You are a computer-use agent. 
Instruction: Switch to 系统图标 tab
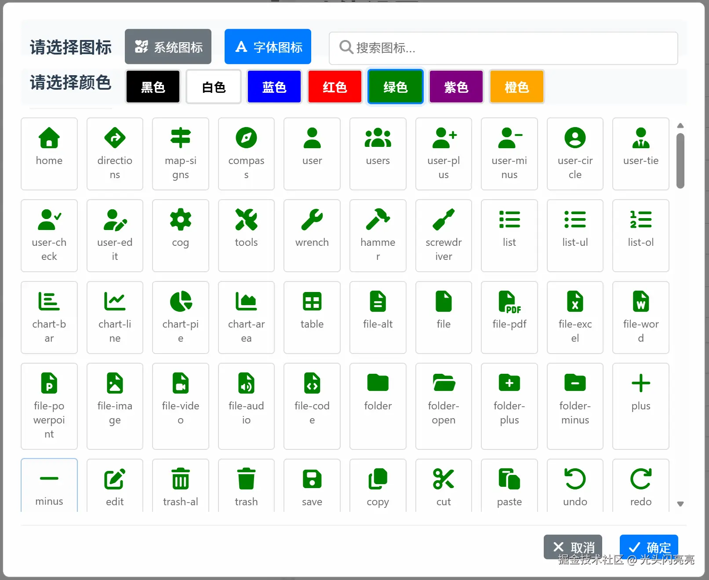(x=168, y=47)
